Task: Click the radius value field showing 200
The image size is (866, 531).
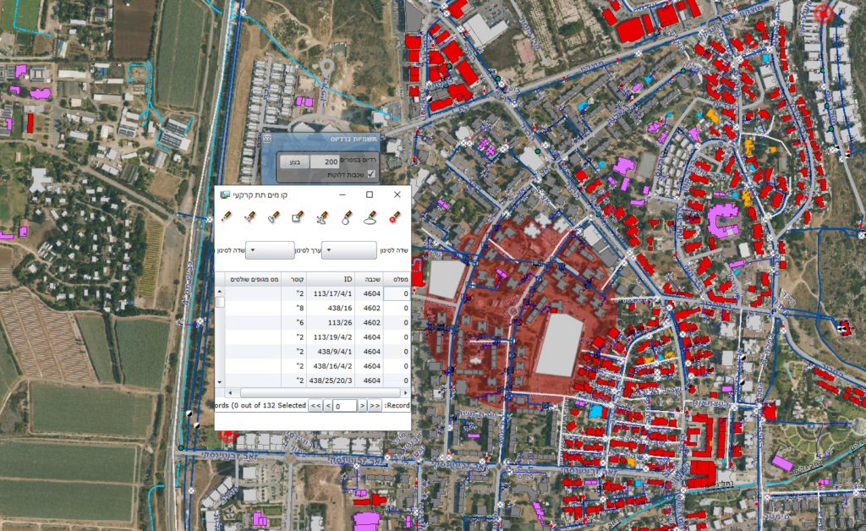Action: (x=324, y=162)
